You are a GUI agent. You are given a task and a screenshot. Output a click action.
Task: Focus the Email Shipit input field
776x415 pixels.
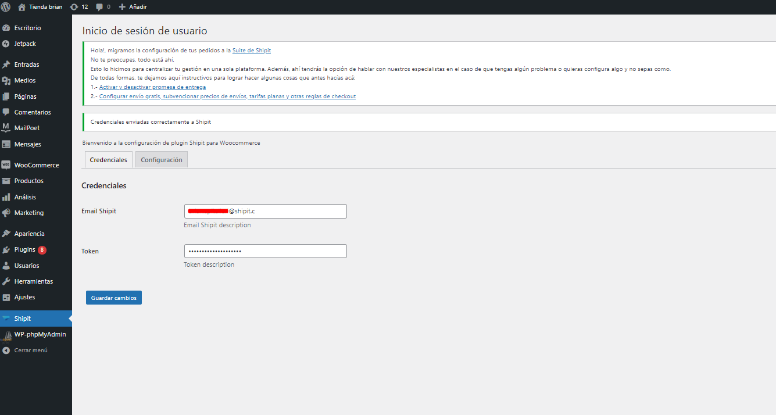(266, 211)
